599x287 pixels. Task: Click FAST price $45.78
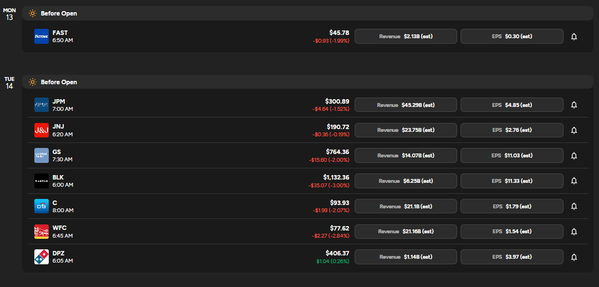pyautogui.click(x=339, y=33)
